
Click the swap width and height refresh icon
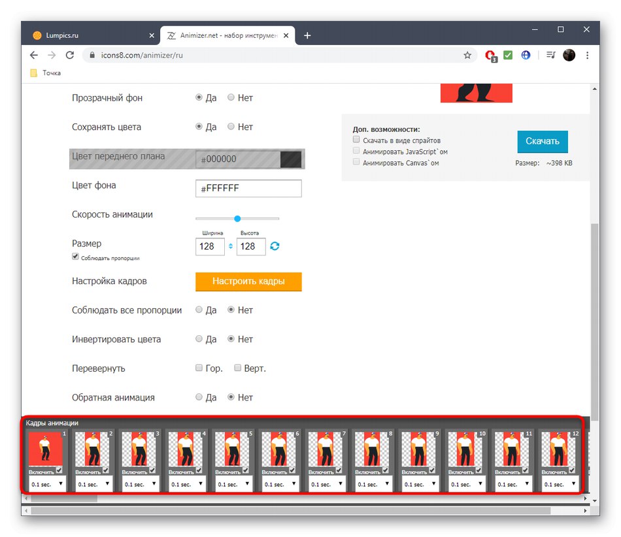tap(274, 246)
